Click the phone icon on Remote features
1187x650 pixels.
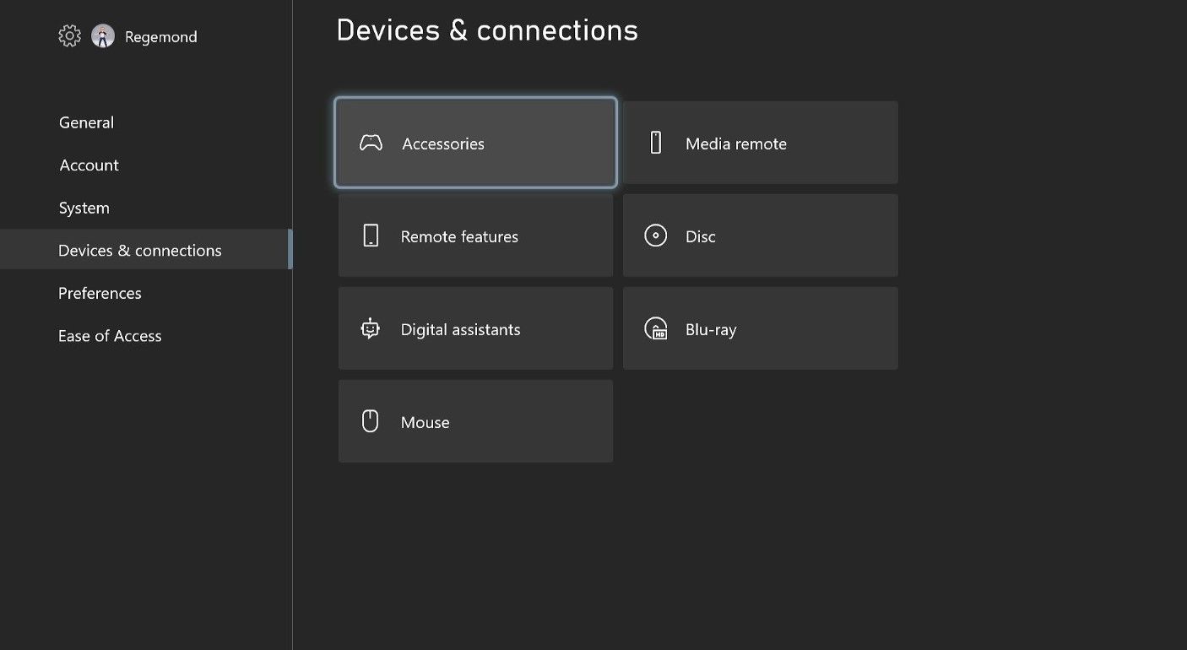(x=370, y=236)
